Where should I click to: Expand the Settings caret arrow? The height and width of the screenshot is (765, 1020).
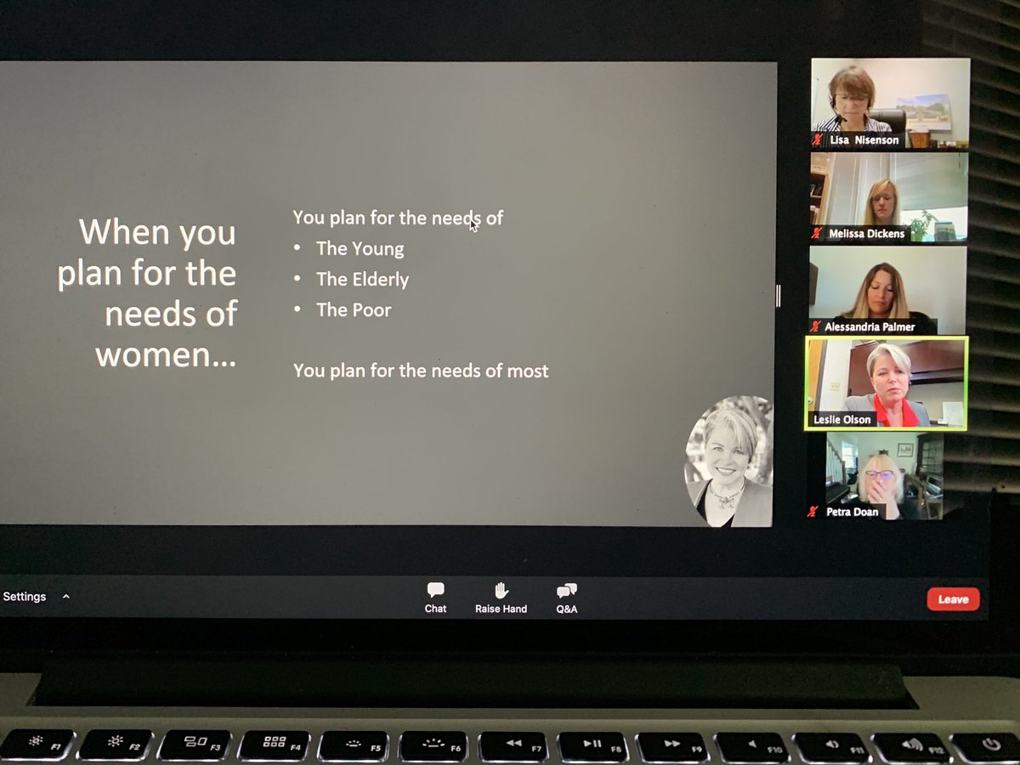tap(66, 597)
